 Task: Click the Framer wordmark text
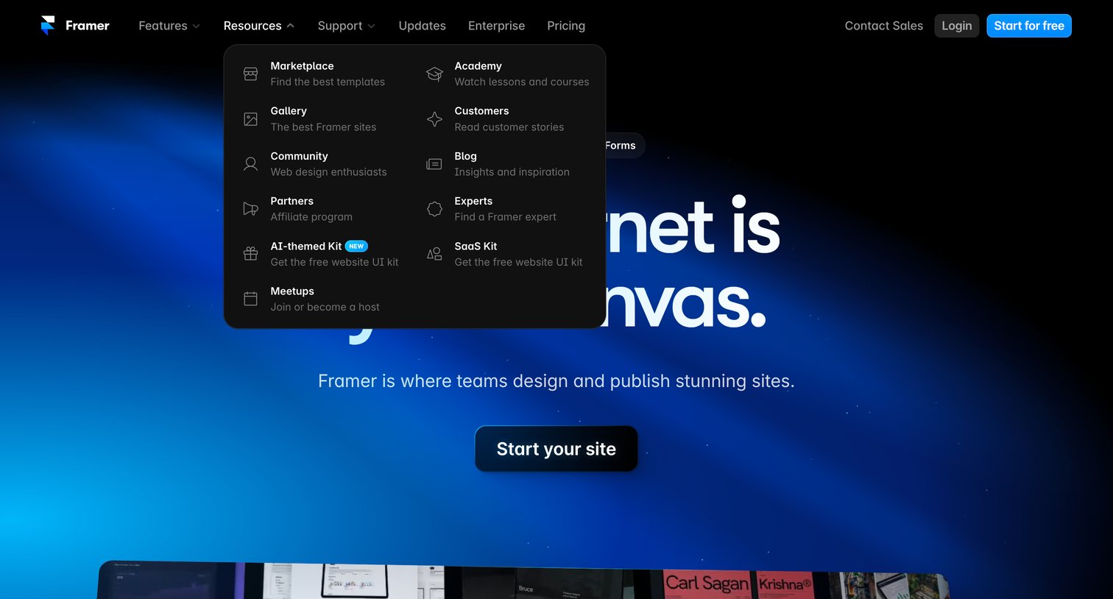(x=88, y=26)
